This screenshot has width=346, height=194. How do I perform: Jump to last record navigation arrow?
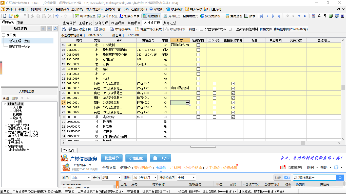279,16
